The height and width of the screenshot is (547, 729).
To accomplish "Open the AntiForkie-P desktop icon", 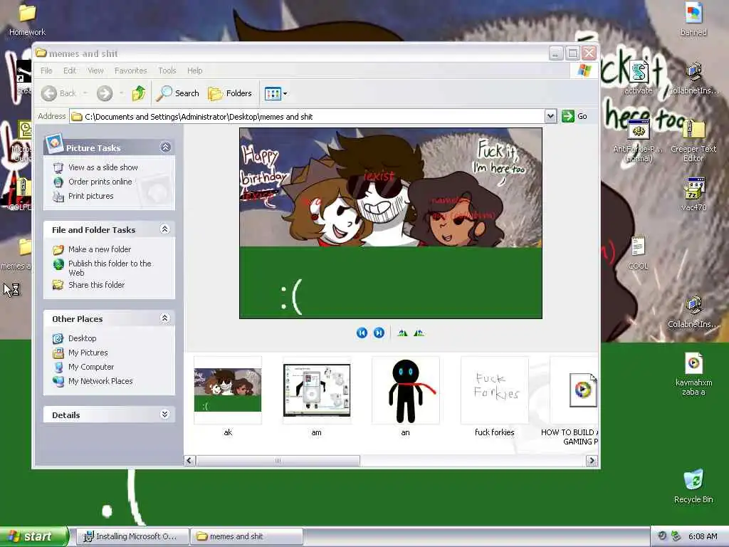I will pos(639,141).
